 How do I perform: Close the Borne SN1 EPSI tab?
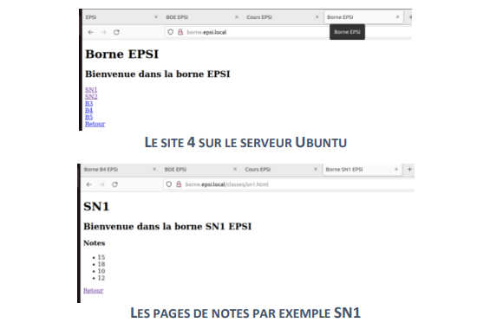396,169
